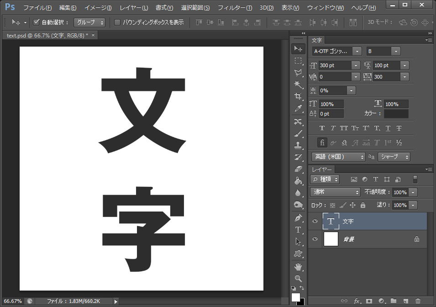The height and width of the screenshot is (307, 436).
Task: Click the Create new layer button
Action: click(406, 301)
